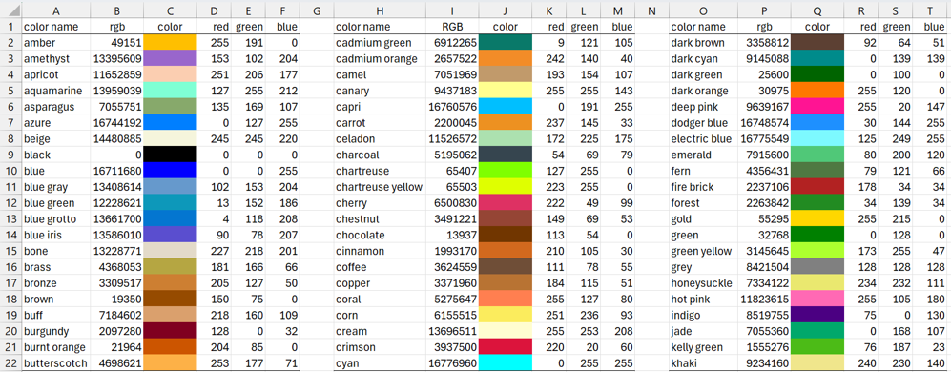The height and width of the screenshot is (372, 951).
Task: Select column J header
Action: coord(506,10)
